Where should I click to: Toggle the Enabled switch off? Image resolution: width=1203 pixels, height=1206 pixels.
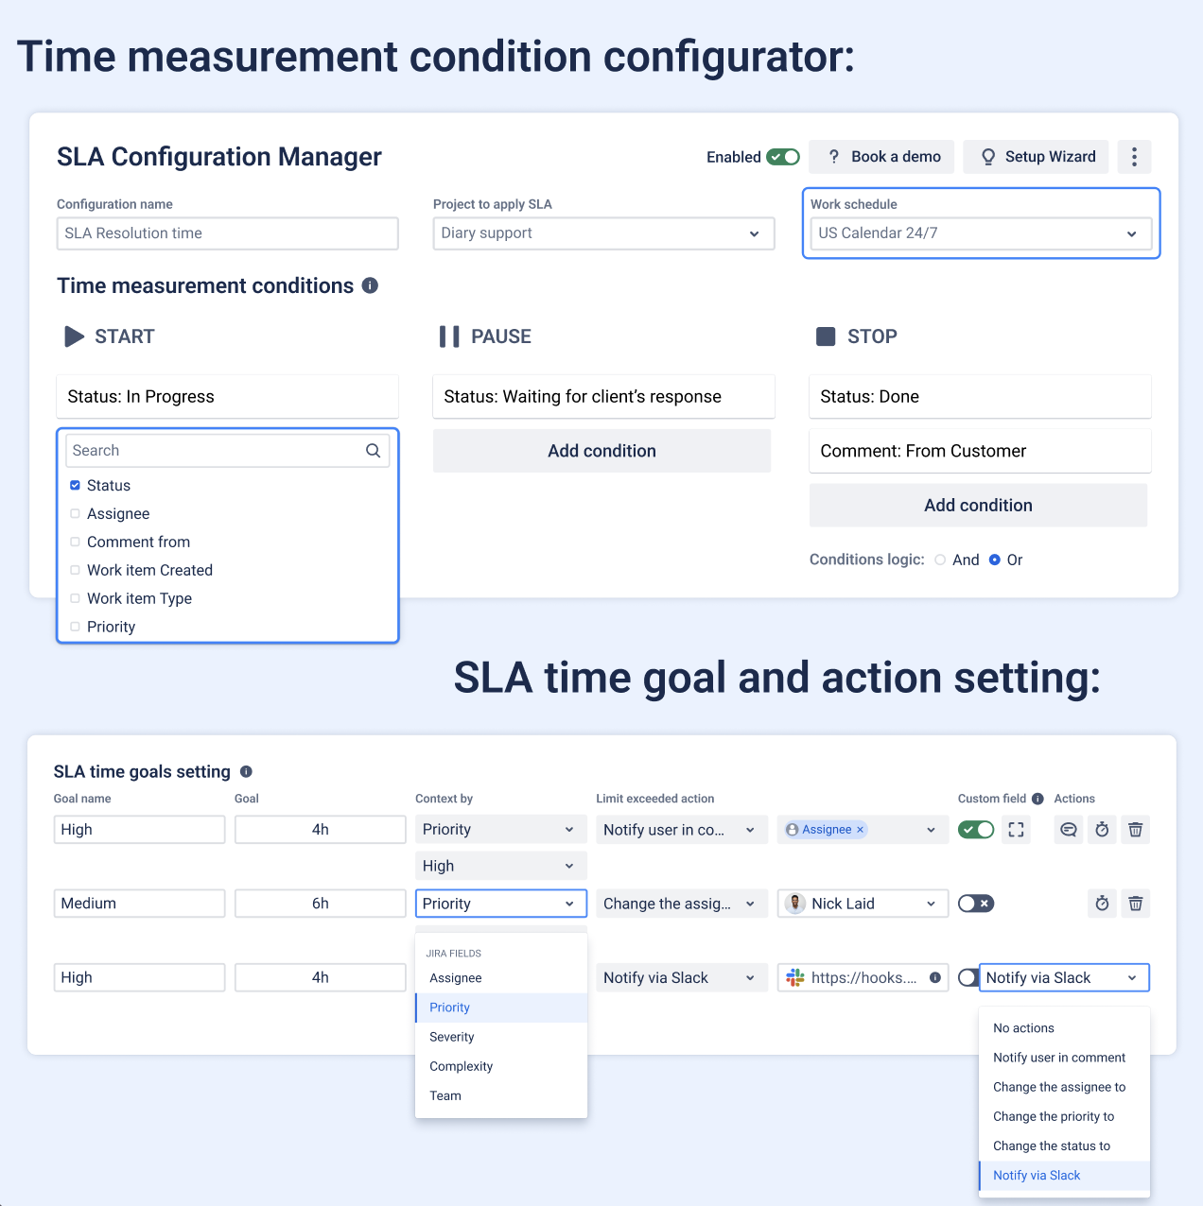(x=783, y=157)
